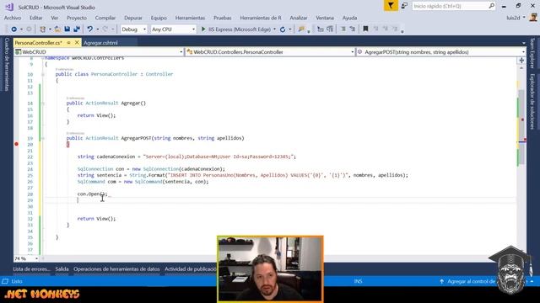Click the Save All icon
The height and width of the screenshot is (303, 540).
[x=77, y=29]
